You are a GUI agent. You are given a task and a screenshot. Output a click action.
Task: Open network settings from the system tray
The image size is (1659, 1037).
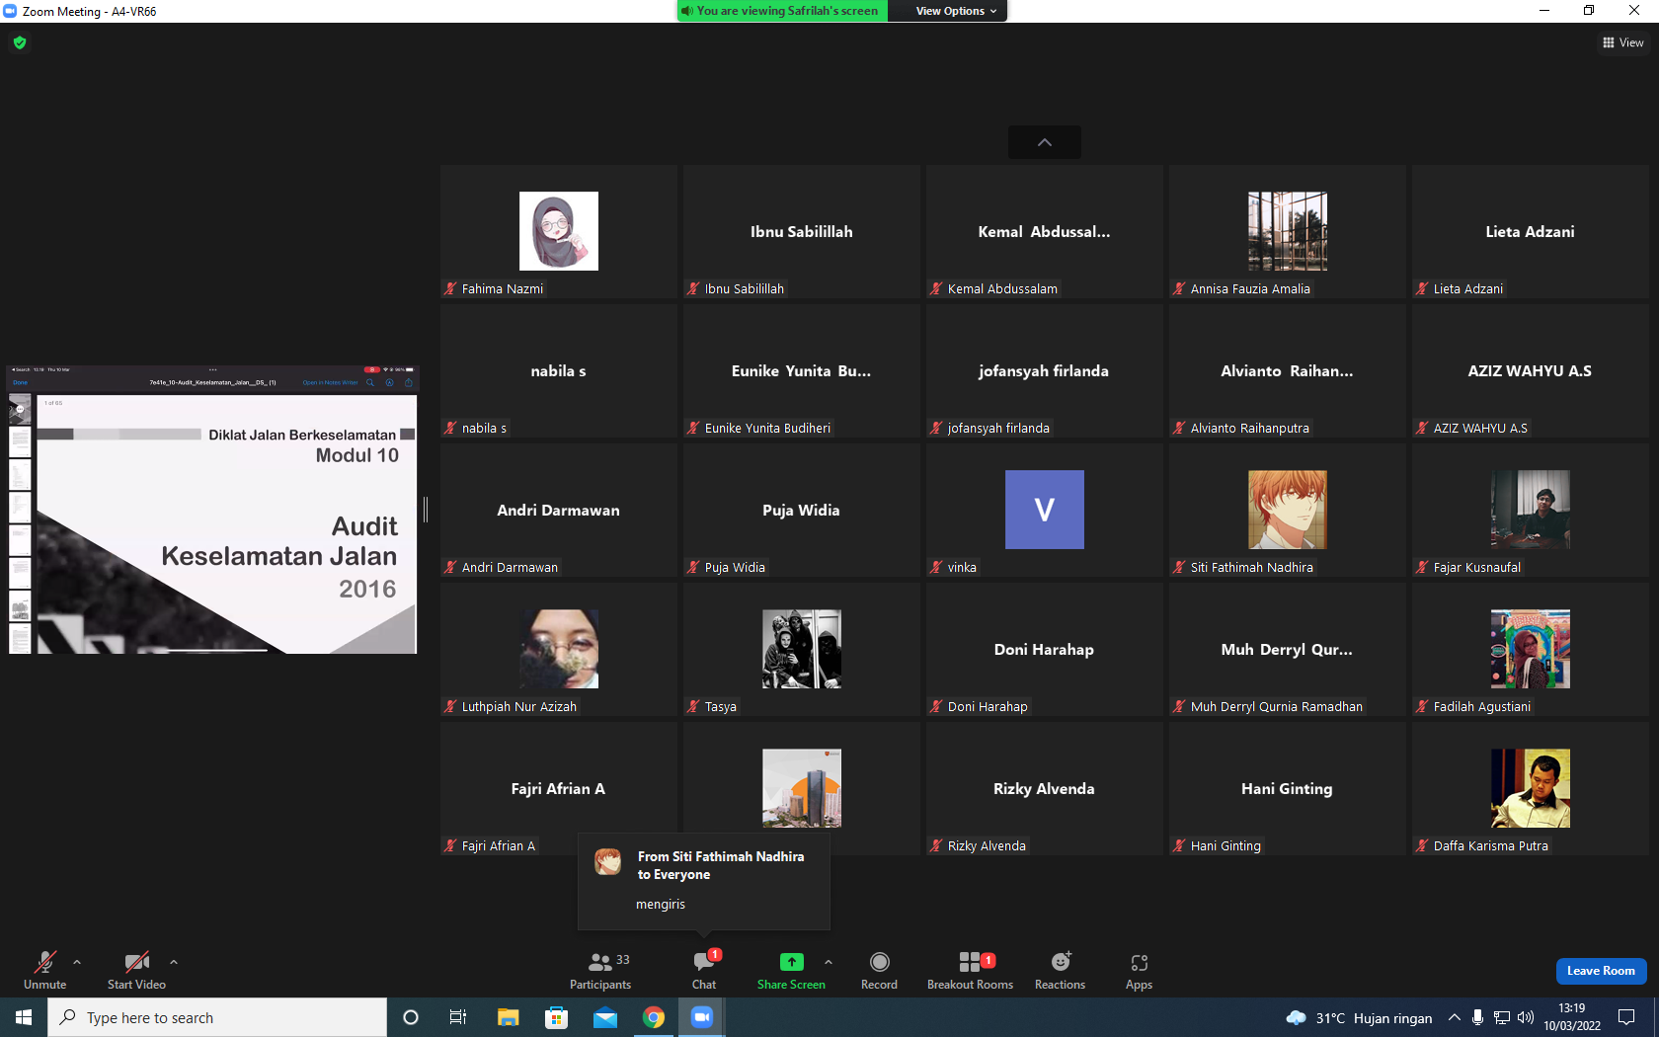pos(1501,1017)
